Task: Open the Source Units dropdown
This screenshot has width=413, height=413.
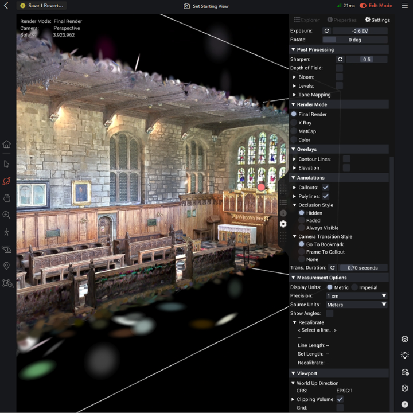Action: [x=357, y=305]
